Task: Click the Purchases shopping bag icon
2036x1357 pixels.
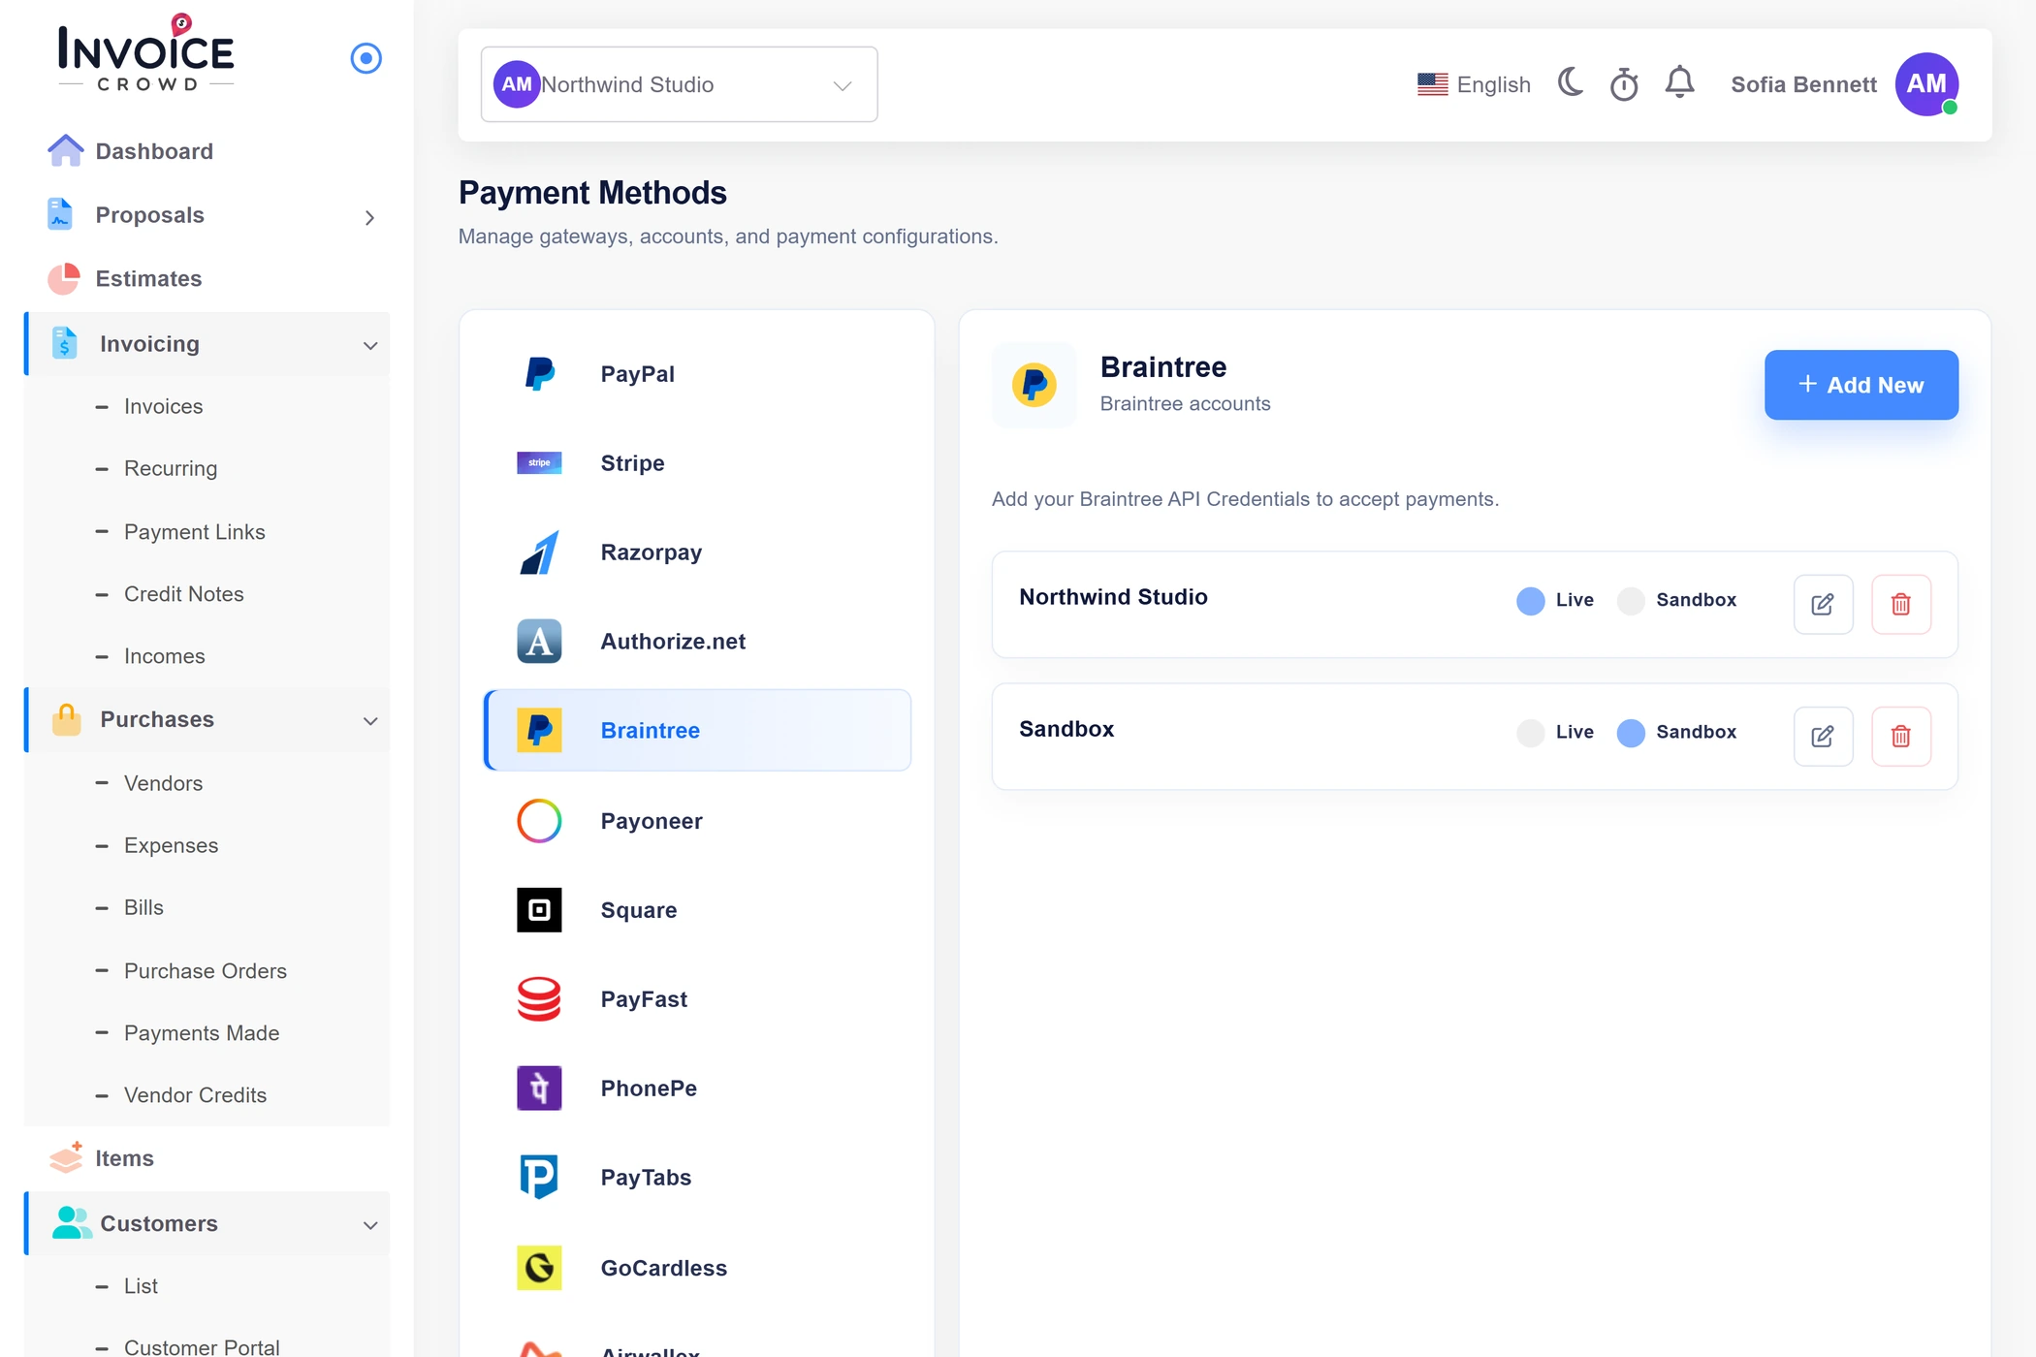Action: tap(66, 719)
